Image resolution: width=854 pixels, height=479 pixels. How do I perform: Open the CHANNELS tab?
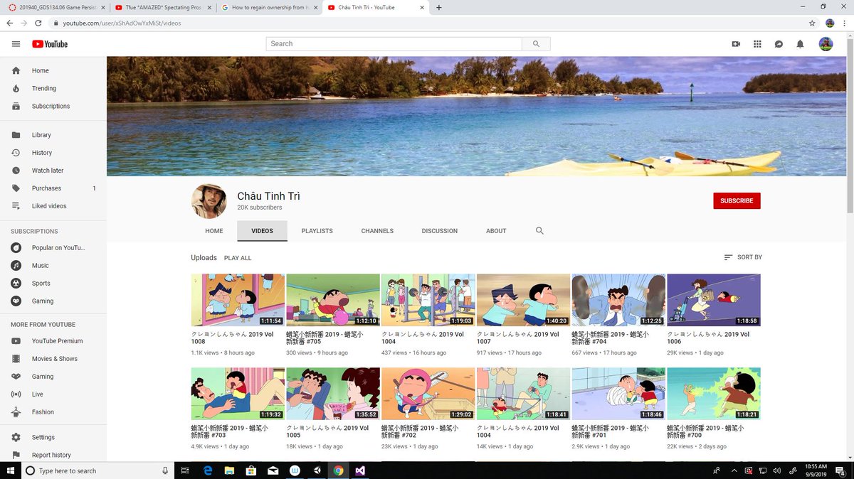click(x=377, y=231)
